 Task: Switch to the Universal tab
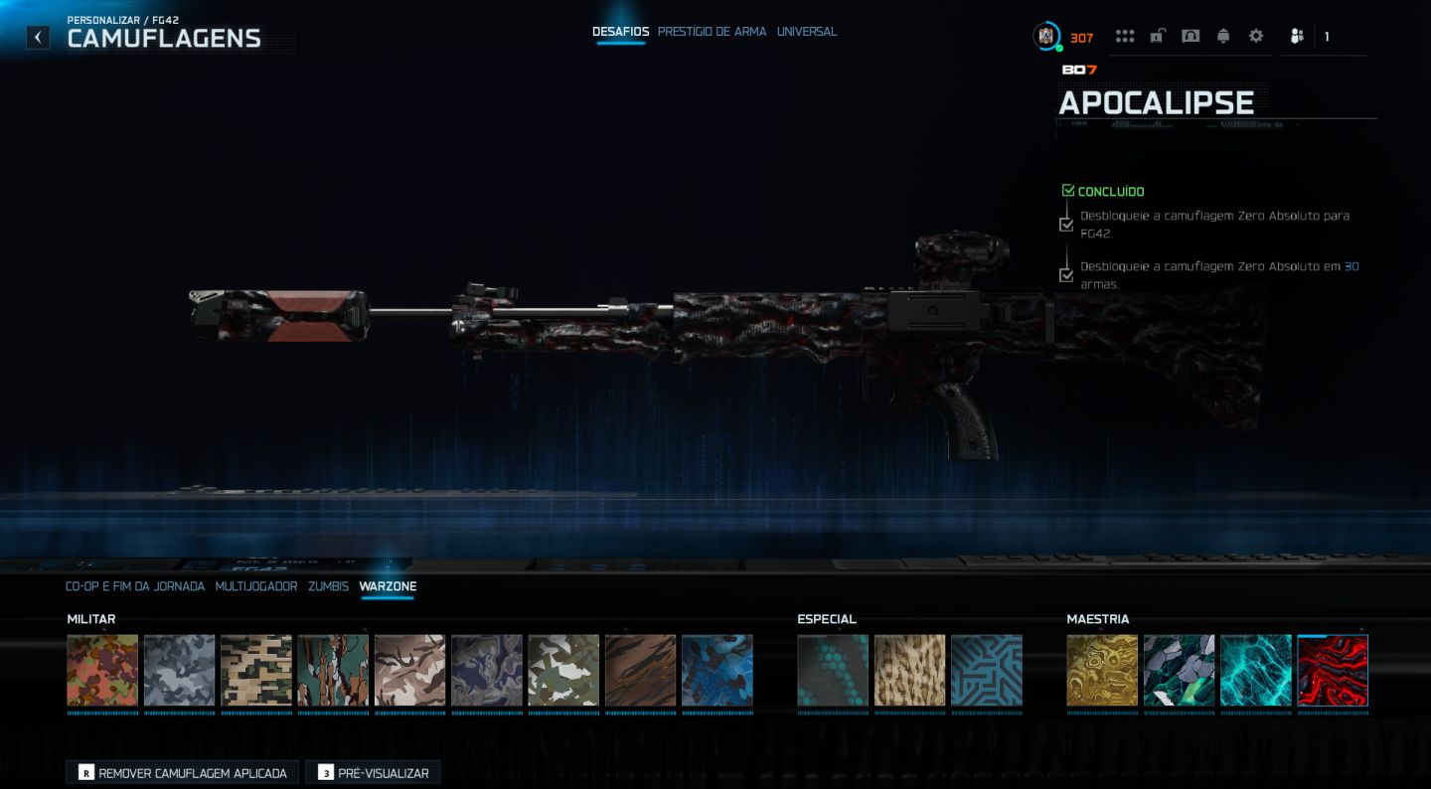tap(807, 32)
